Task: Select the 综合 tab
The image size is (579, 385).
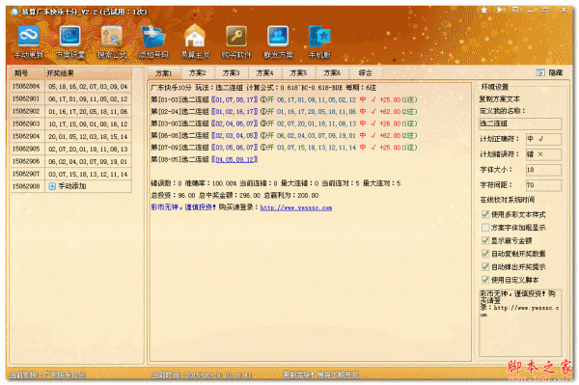Action: click(365, 72)
